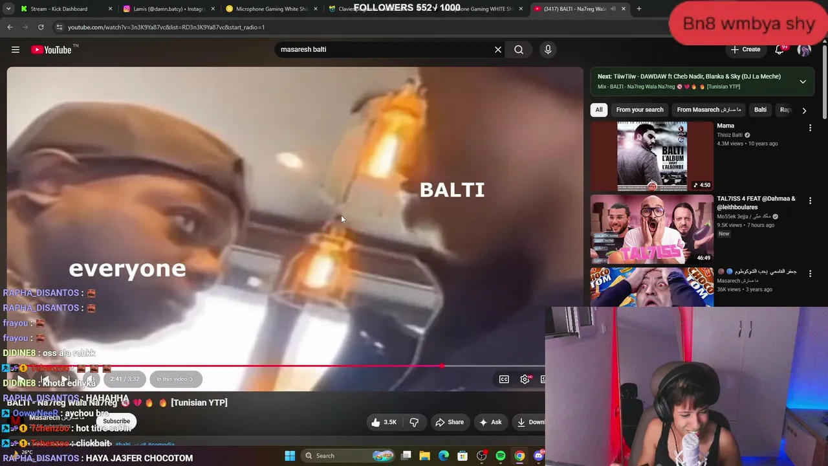828x466 pixels.
Task: Launch Microsoft Edge from the taskbar
Action: point(444,456)
